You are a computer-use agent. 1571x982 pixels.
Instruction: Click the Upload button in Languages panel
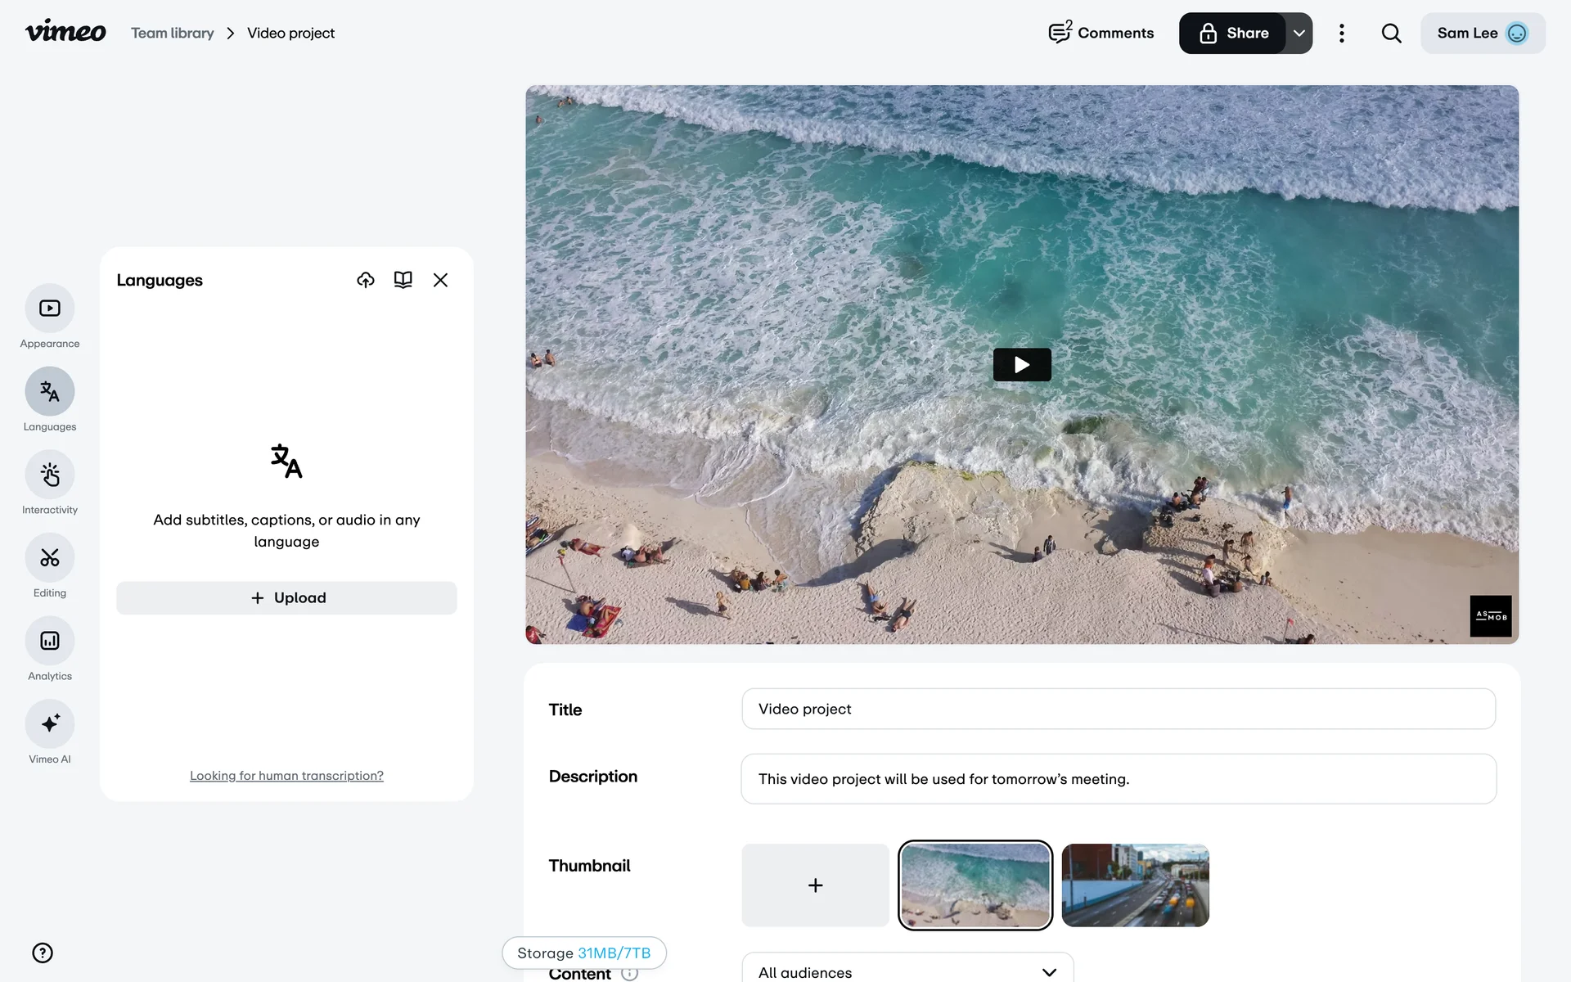click(286, 598)
